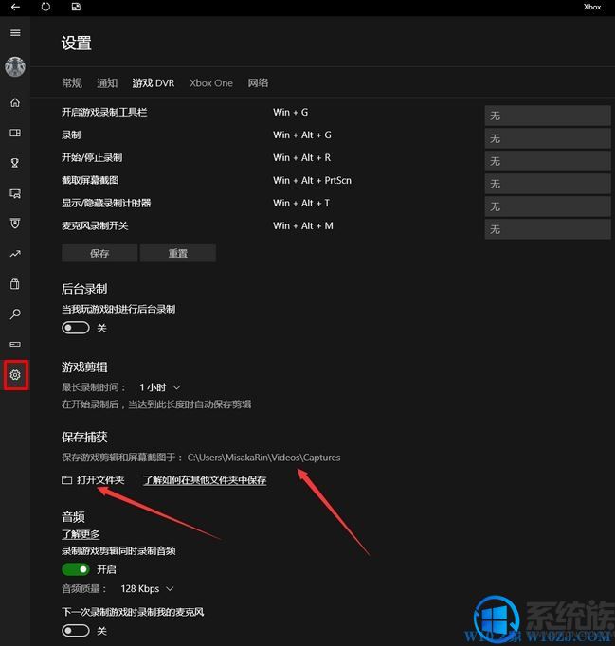Click the 保存 button
The image size is (615, 646).
coord(99,253)
